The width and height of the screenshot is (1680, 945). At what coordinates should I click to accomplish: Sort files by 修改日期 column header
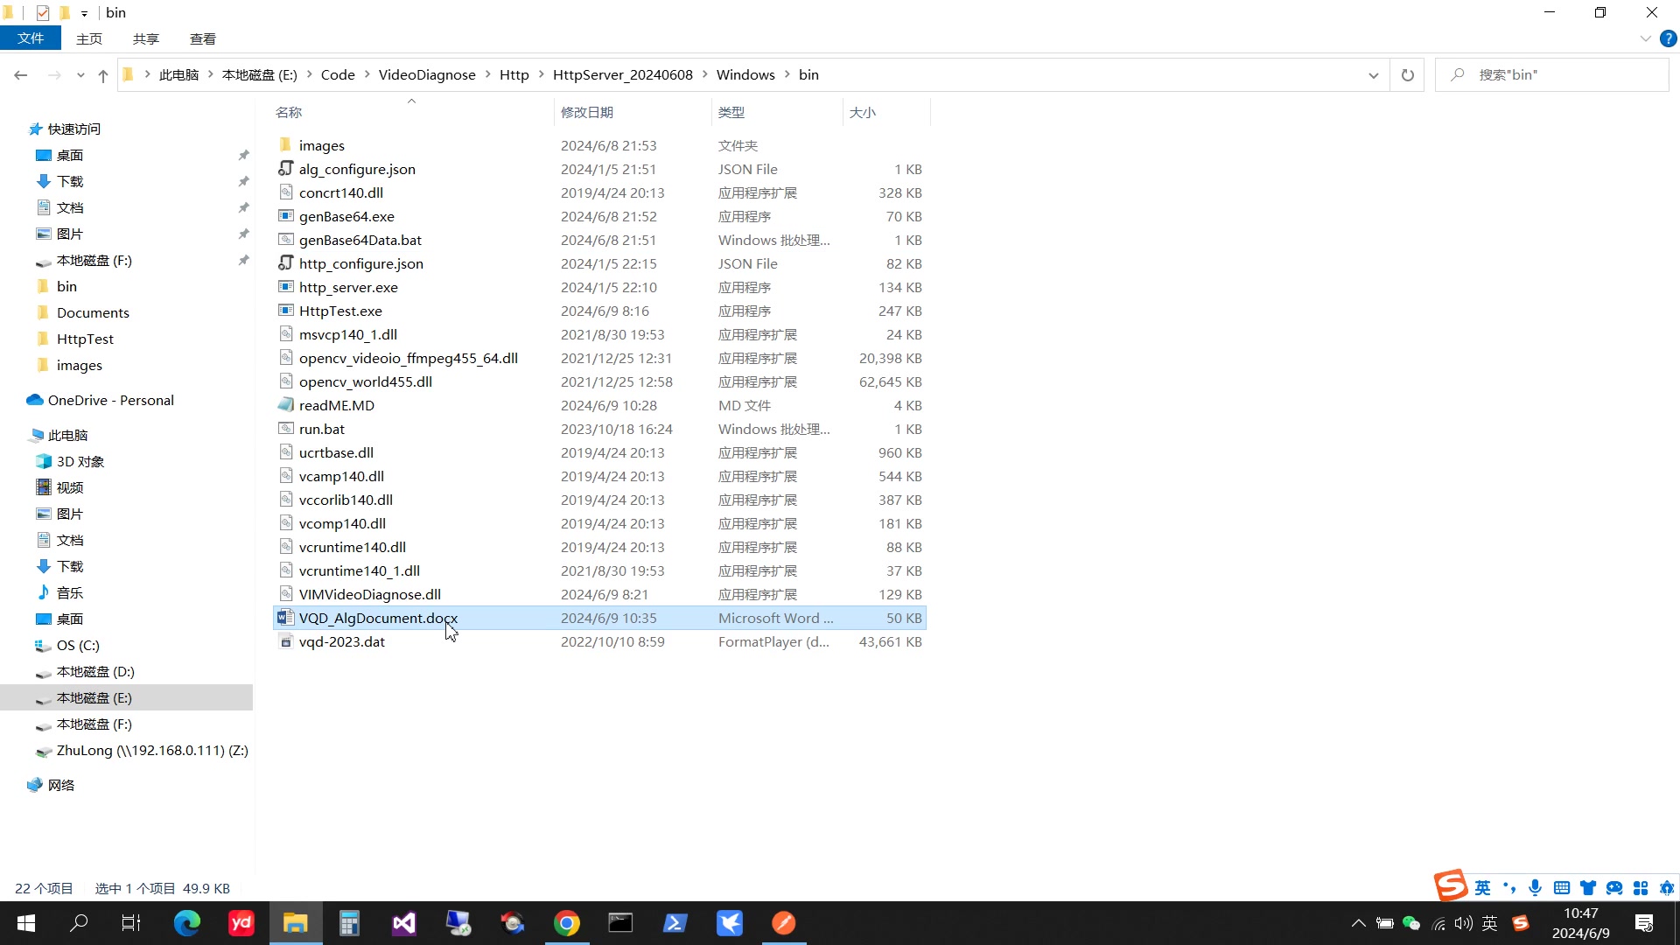587,112
